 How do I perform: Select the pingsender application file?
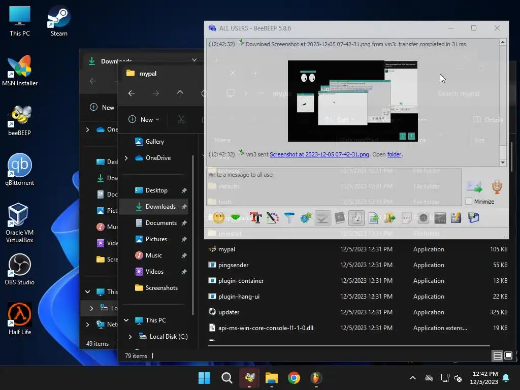(x=357, y=265)
